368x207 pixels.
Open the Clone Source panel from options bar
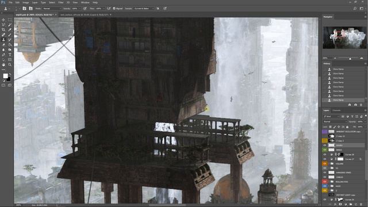point(30,9)
